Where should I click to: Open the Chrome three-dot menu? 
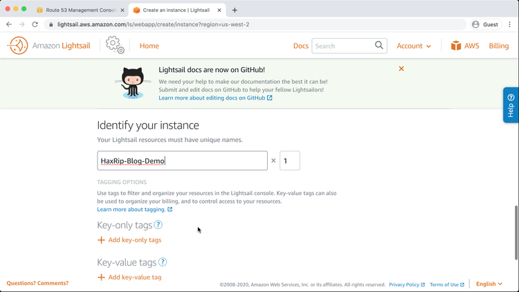pyautogui.click(x=509, y=24)
